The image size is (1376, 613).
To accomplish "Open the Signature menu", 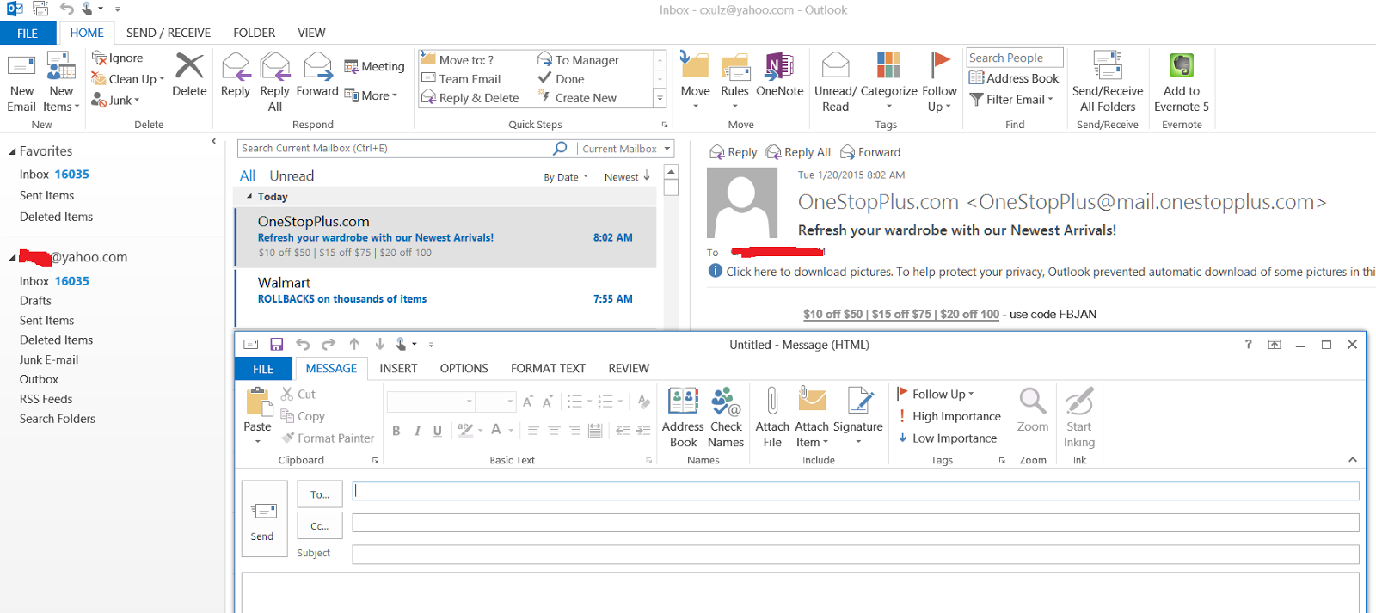I will (x=858, y=417).
